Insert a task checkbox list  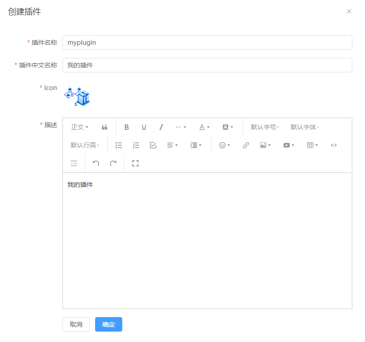click(153, 145)
